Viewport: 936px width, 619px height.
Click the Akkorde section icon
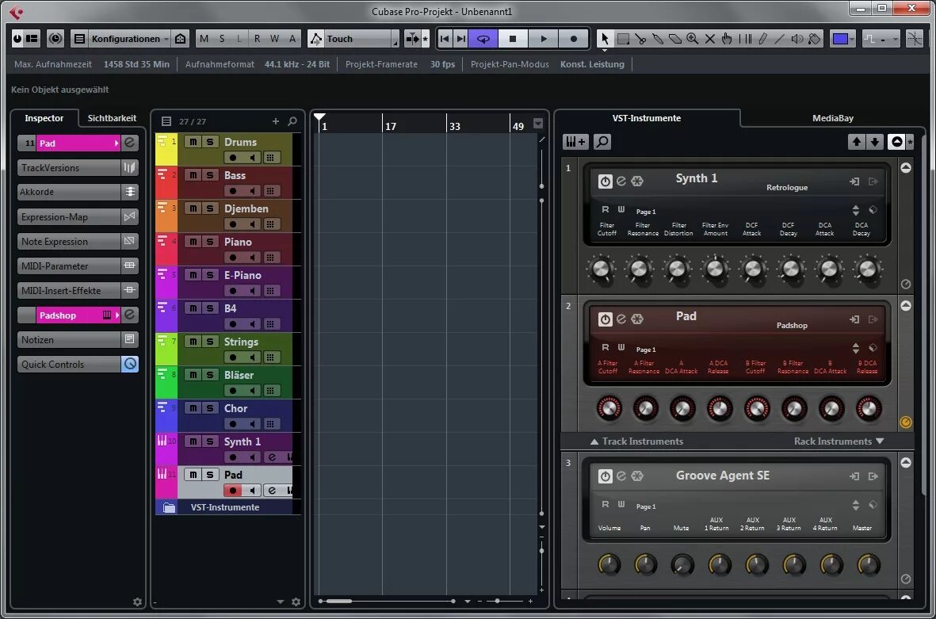[x=129, y=192]
